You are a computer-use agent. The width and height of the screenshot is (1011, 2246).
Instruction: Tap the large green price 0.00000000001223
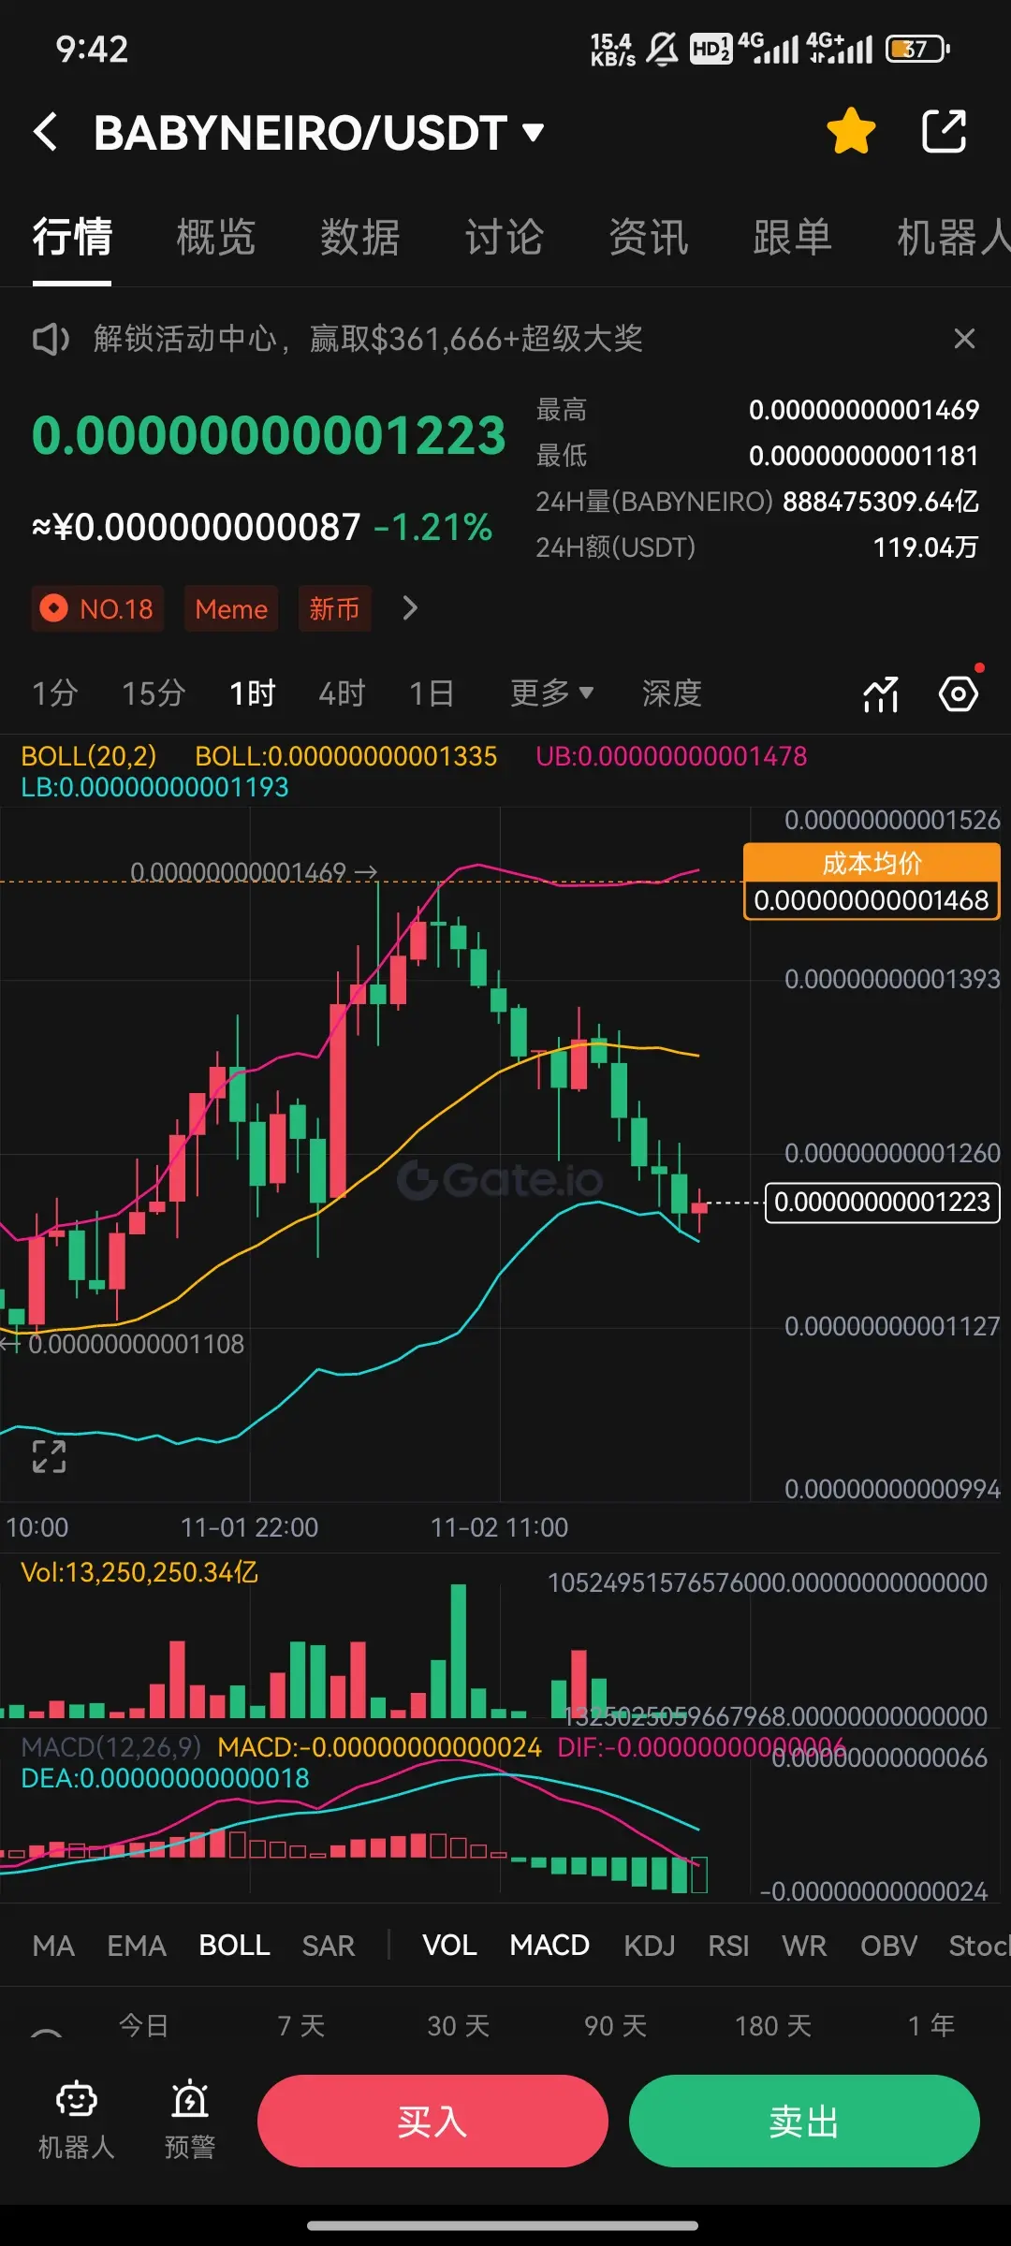click(x=269, y=436)
